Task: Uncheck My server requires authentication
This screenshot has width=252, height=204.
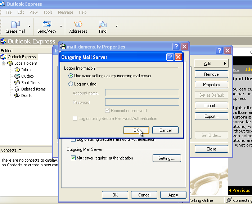Action: pos(73,158)
